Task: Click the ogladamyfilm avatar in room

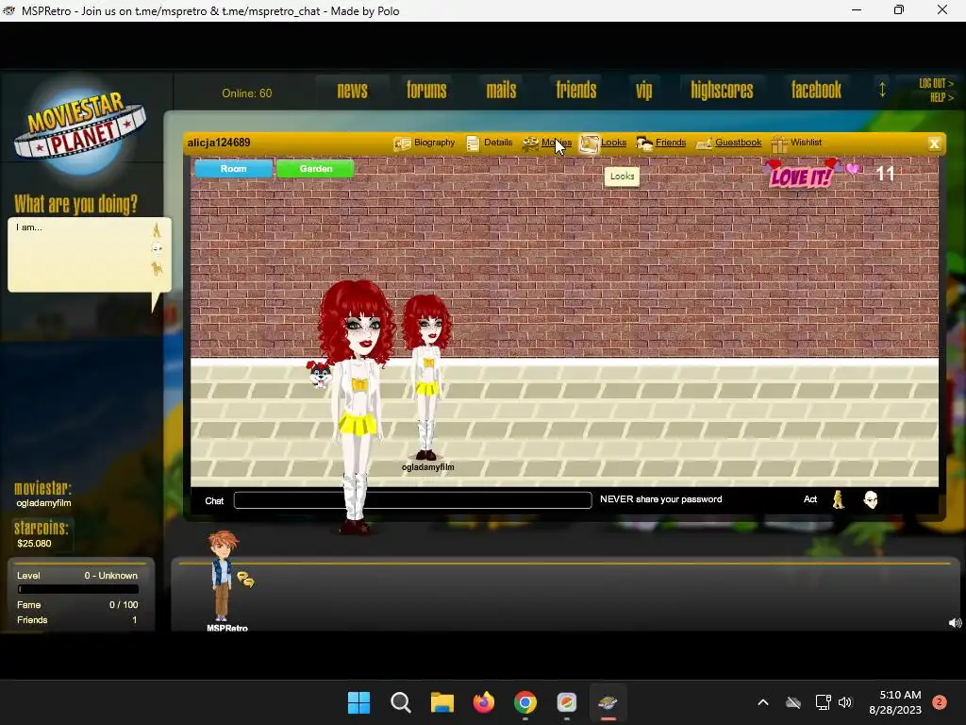Action: pyautogui.click(x=426, y=378)
